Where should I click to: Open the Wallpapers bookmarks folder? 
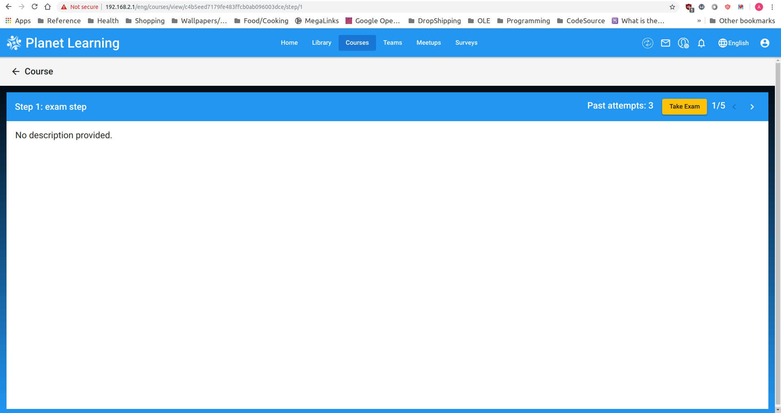click(199, 21)
